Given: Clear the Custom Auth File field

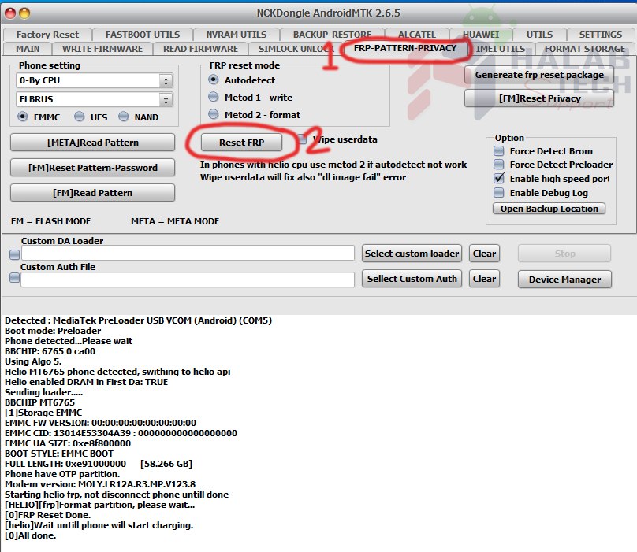Looking at the screenshot, I should (484, 279).
